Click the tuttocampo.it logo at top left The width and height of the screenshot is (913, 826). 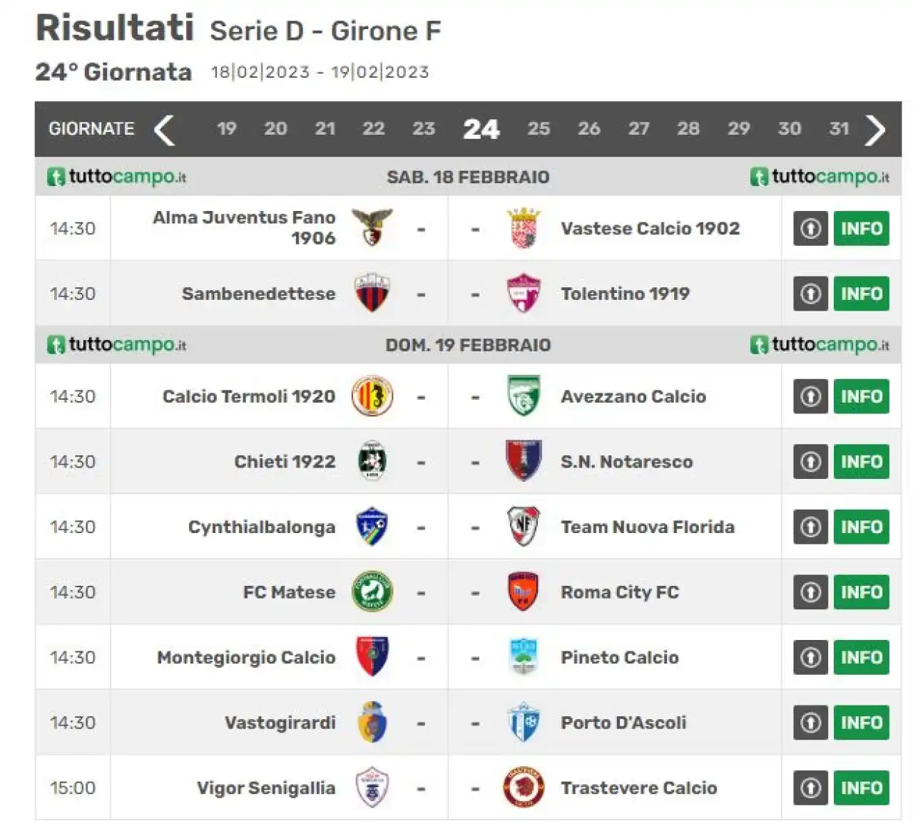[x=117, y=177]
